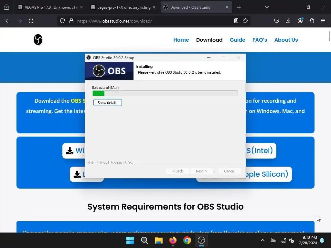
Task: Toggle reader view icon in address bar
Action: (x=236, y=21)
